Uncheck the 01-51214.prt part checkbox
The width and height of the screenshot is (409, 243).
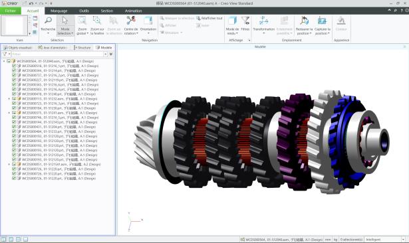click(x=14, y=70)
